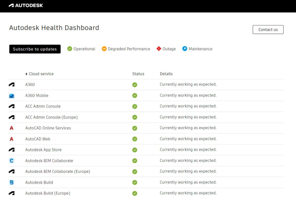Viewport: 296px width, 198px height.
Task: Click status checkmark for ACC Admin Console
Action: (x=135, y=107)
